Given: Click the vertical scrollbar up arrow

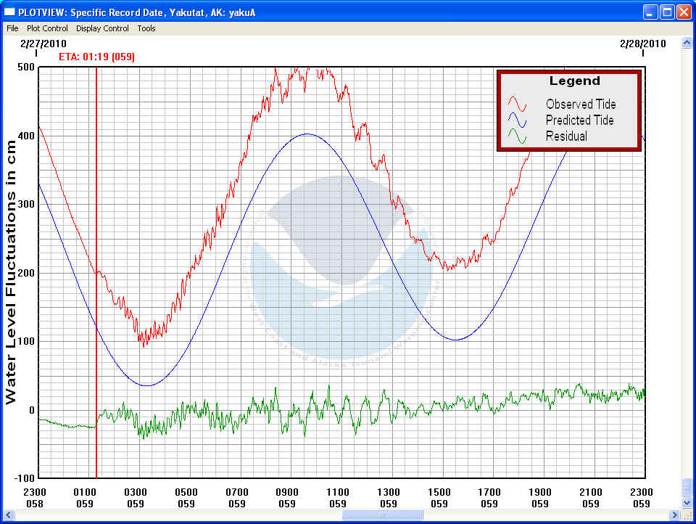Looking at the screenshot, I should (x=687, y=42).
